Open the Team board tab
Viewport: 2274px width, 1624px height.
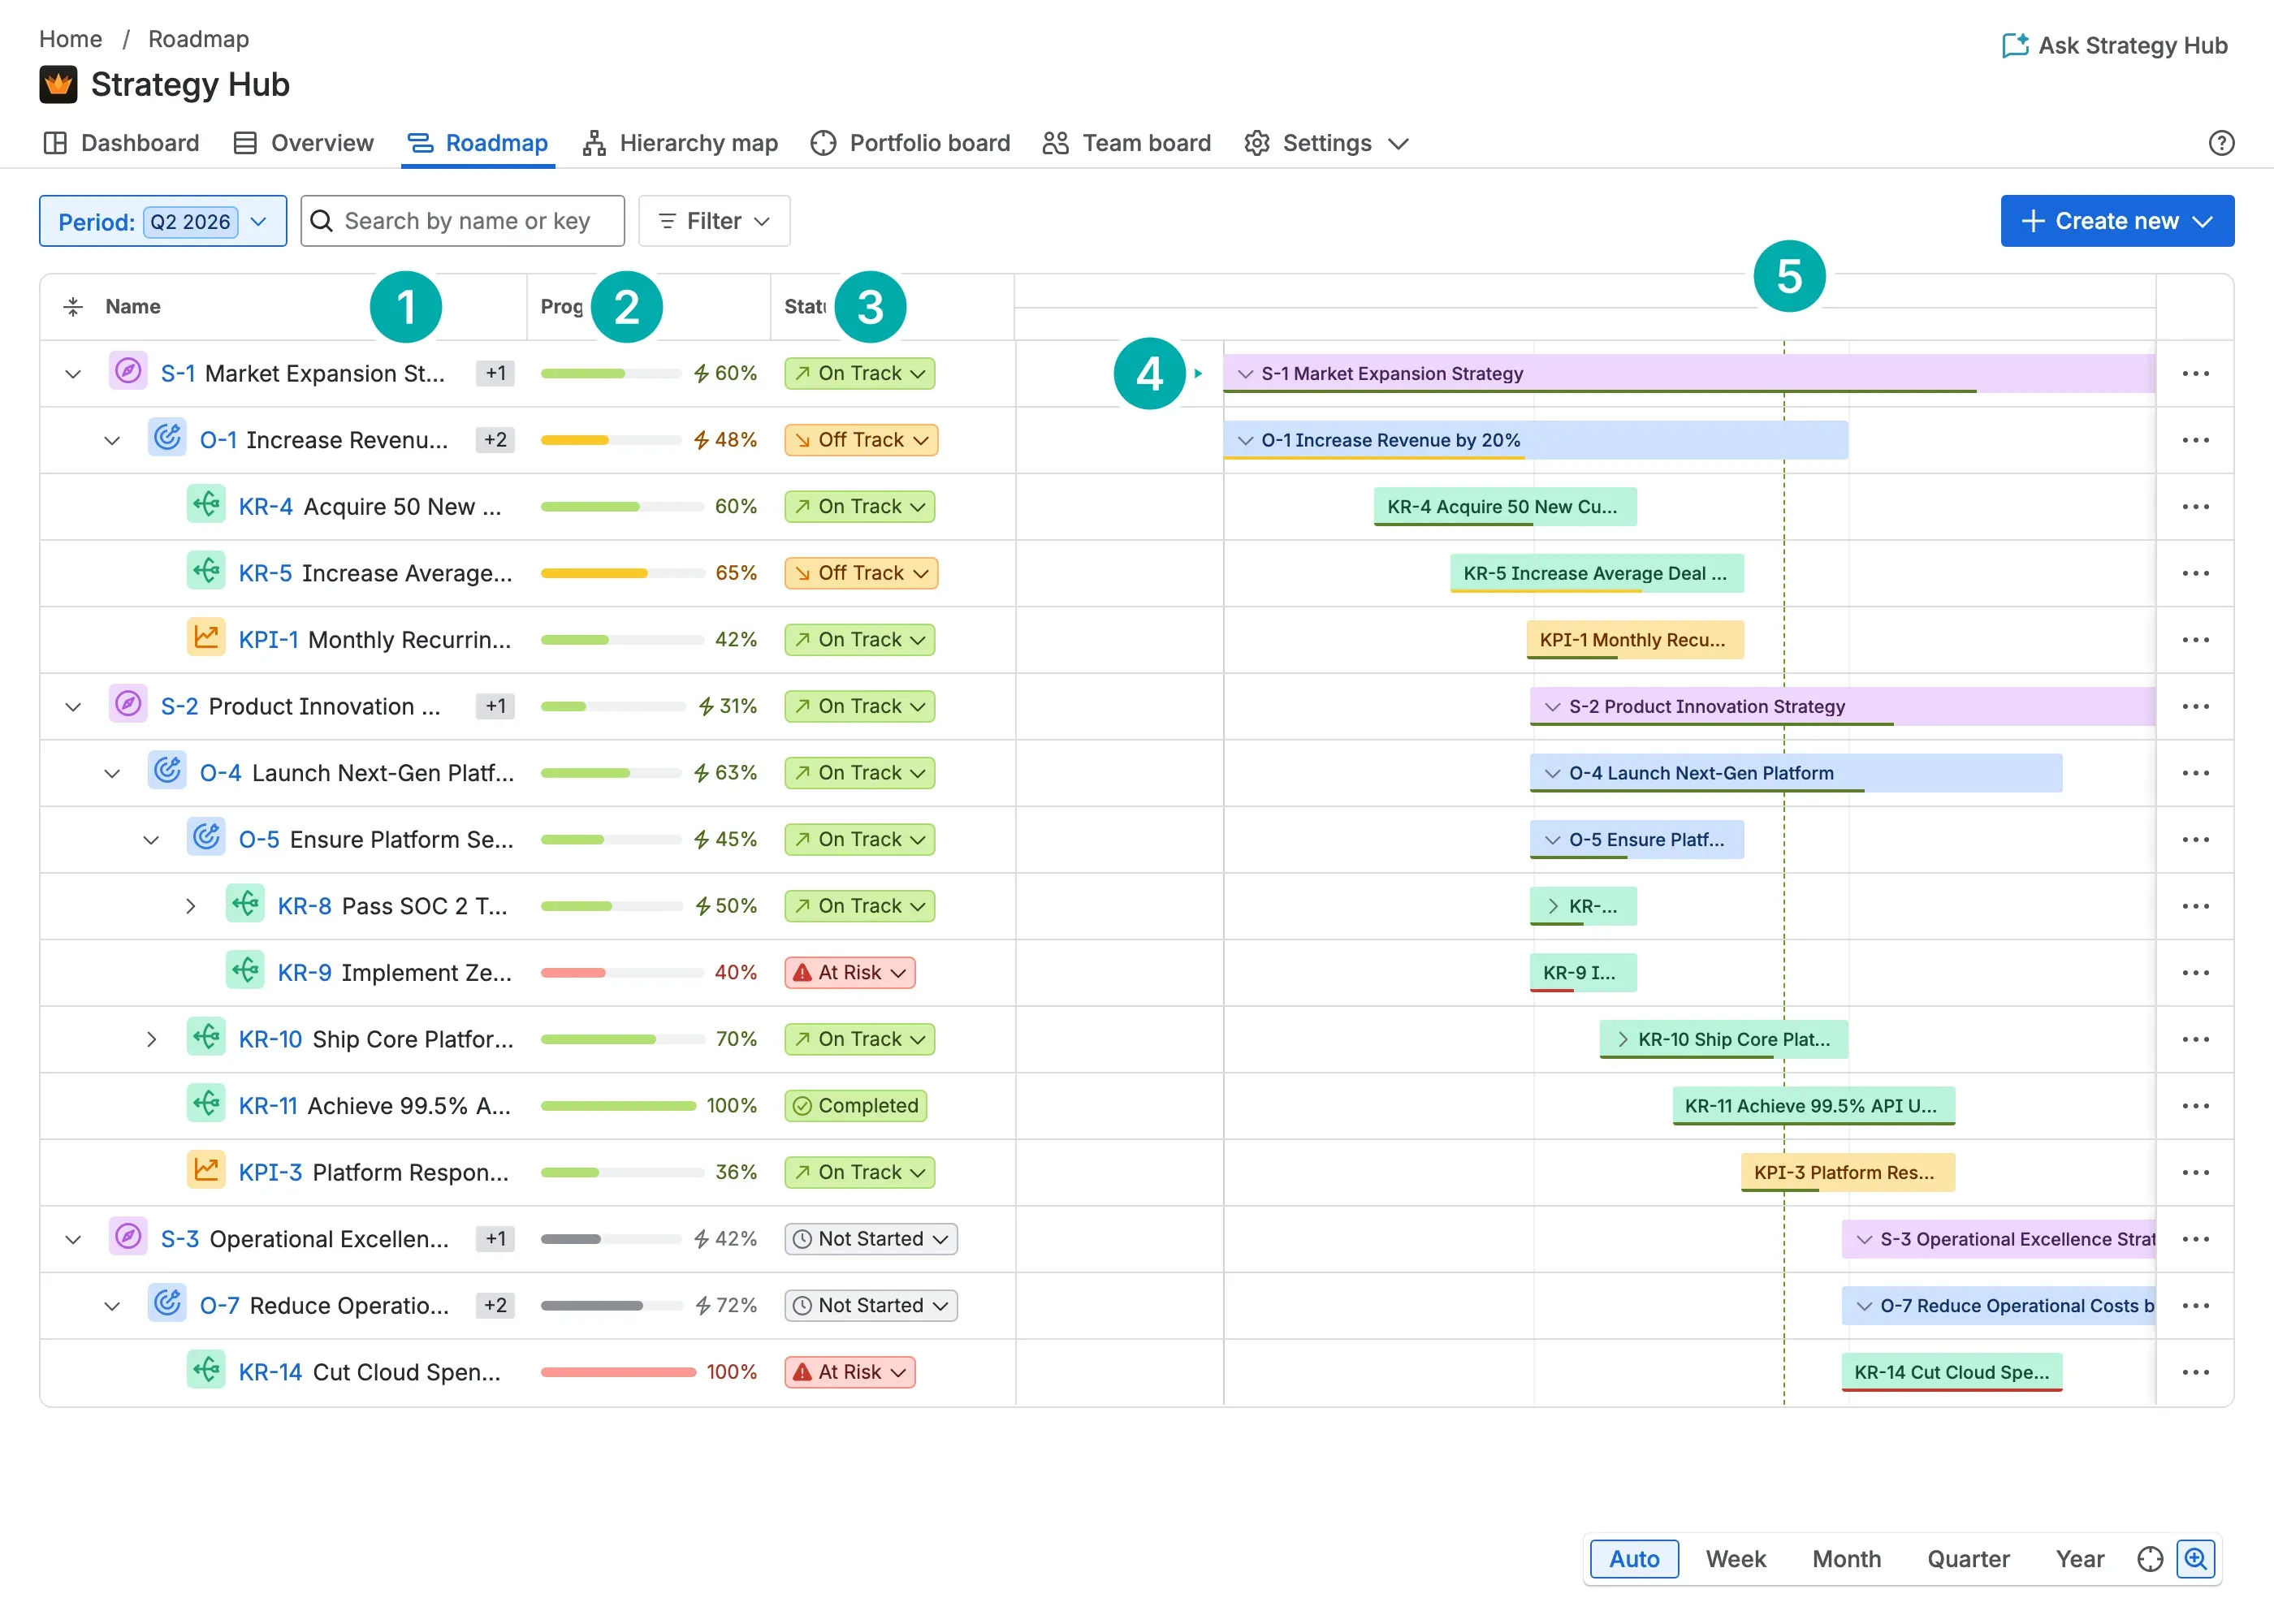[1126, 143]
